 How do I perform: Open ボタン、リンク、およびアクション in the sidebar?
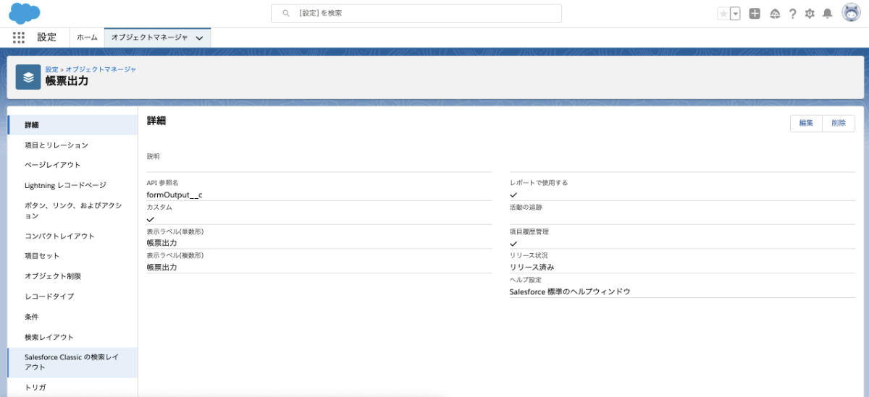coord(72,210)
